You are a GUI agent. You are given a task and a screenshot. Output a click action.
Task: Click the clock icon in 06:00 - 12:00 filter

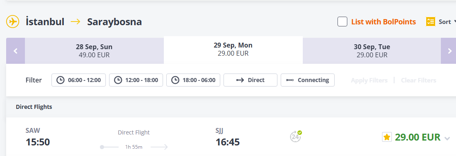60,80
